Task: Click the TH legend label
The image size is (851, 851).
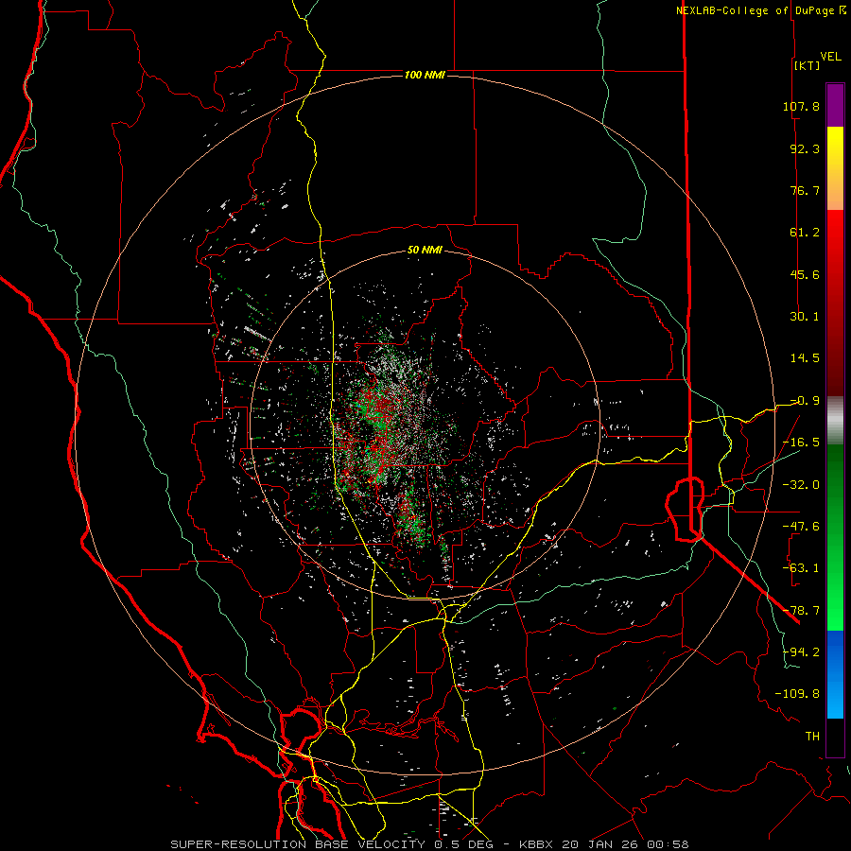Action: (x=812, y=737)
